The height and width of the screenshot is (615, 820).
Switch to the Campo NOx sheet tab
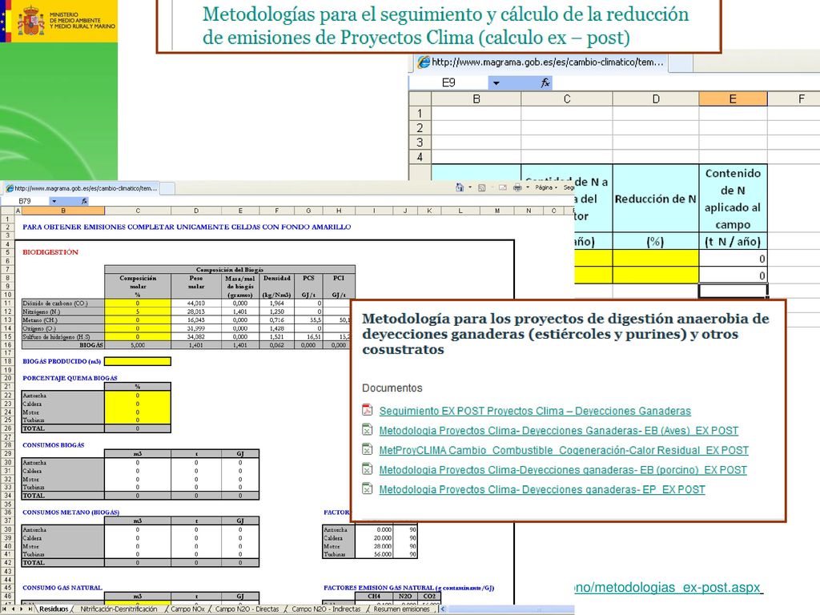[x=187, y=609]
